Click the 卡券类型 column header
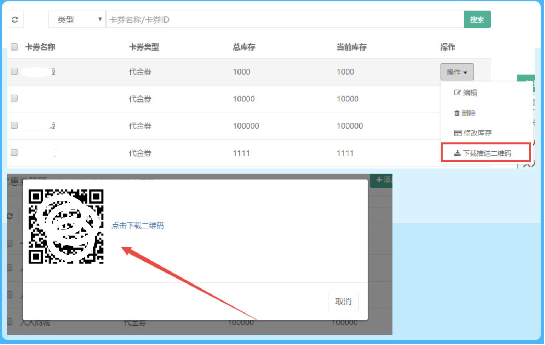 pyautogui.click(x=144, y=47)
